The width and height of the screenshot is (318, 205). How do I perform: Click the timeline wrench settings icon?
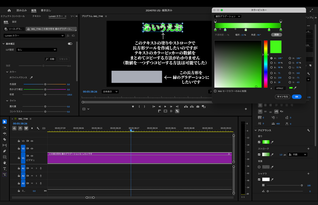click(38, 128)
